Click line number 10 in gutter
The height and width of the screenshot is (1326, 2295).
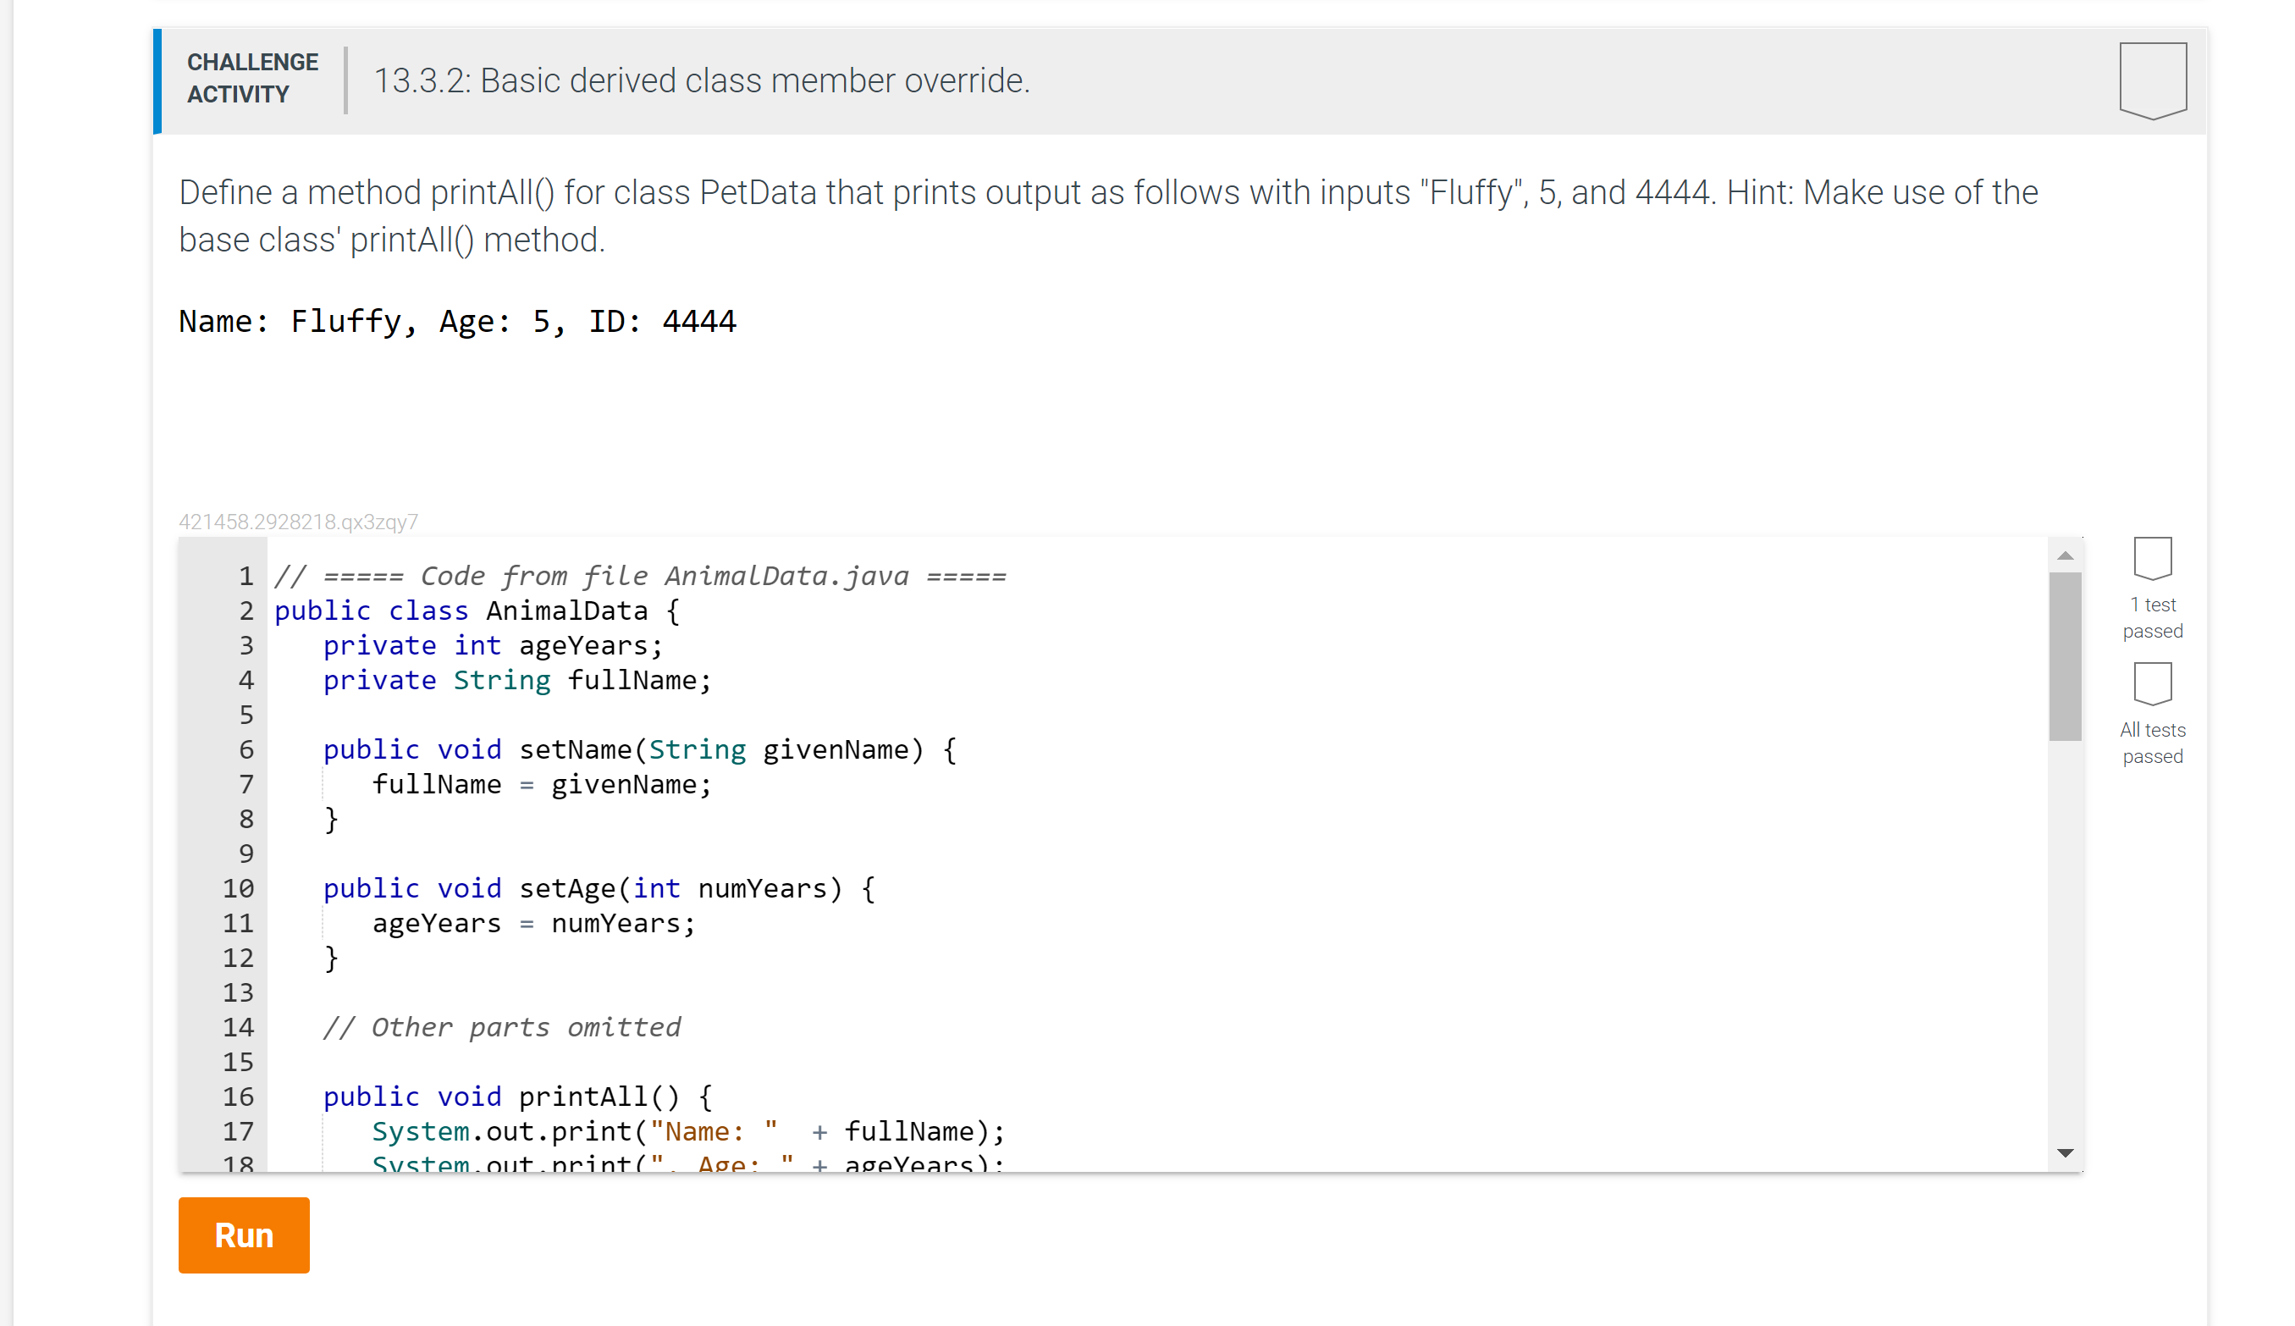click(x=239, y=889)
